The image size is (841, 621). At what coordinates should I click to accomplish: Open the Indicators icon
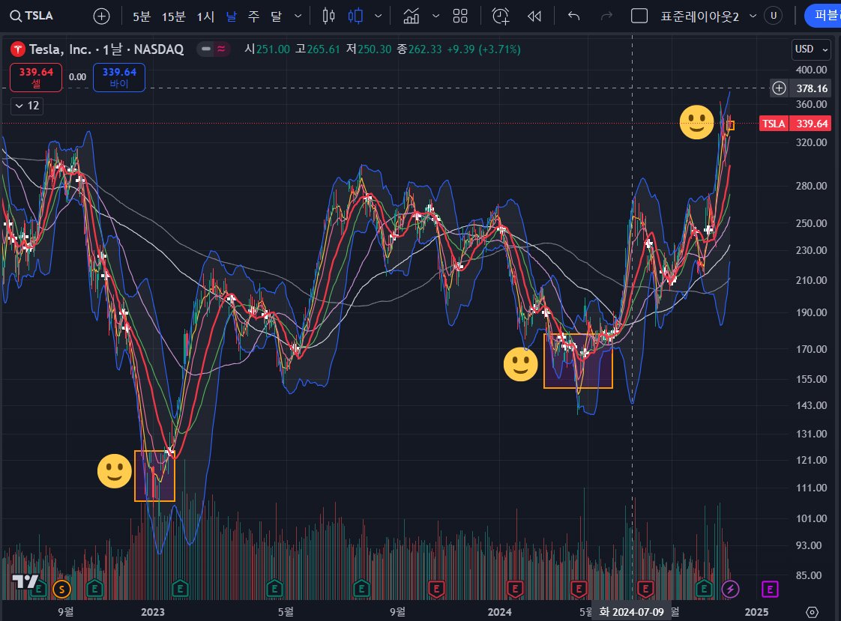[412, 16]
